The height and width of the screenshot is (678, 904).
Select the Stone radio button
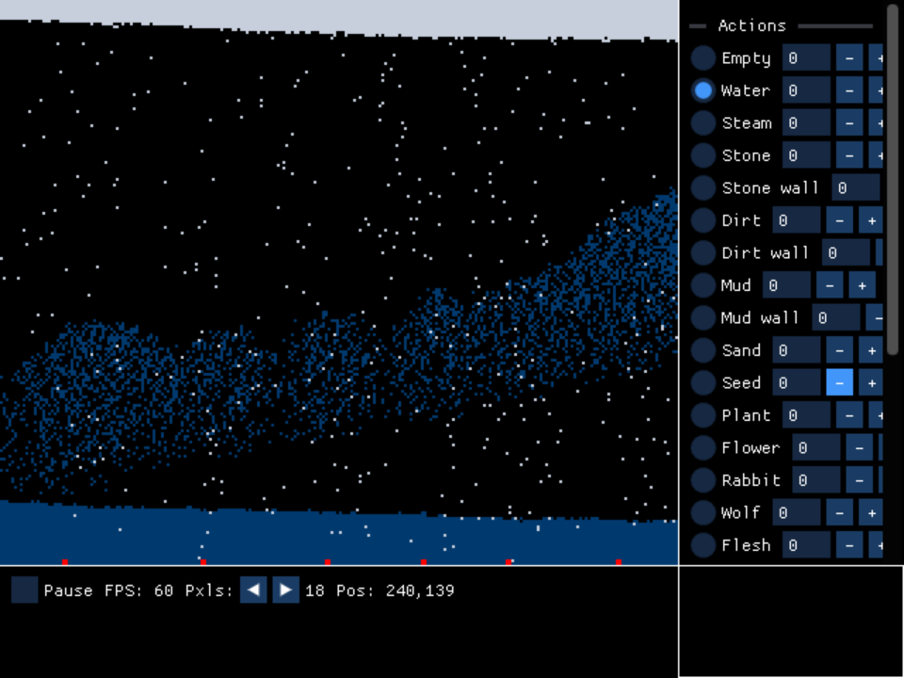pyautogui.click(x=702, y=155)
